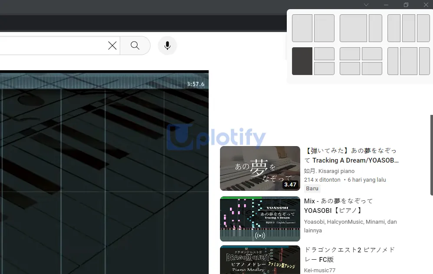
Task: Pick the left column of three-equal-columns layout
Action: click(394, 28)
